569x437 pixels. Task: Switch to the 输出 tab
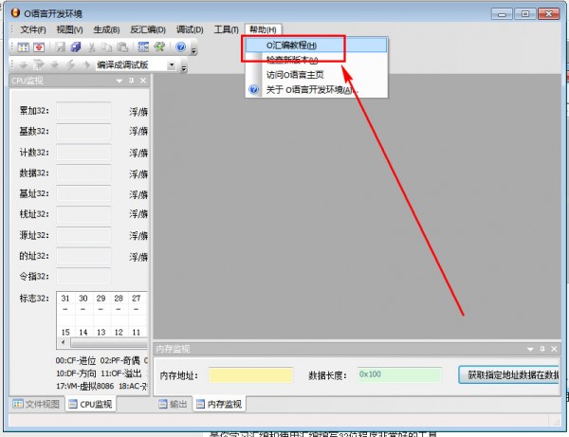click(174, 404)
